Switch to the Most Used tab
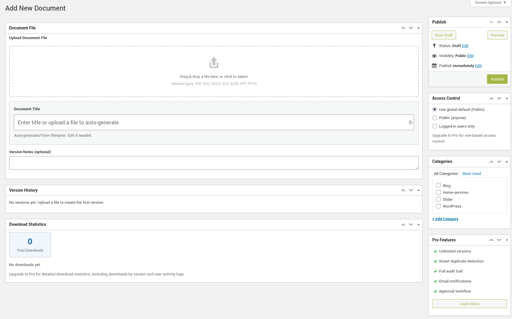The width and height of the screenshot is (512, 319). pos(471,173)
